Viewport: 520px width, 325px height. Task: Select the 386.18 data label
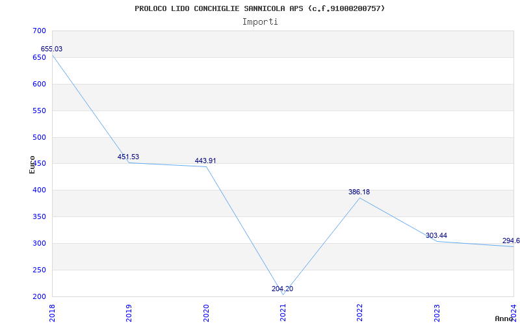pyautogui.click(x=359, y=192)
